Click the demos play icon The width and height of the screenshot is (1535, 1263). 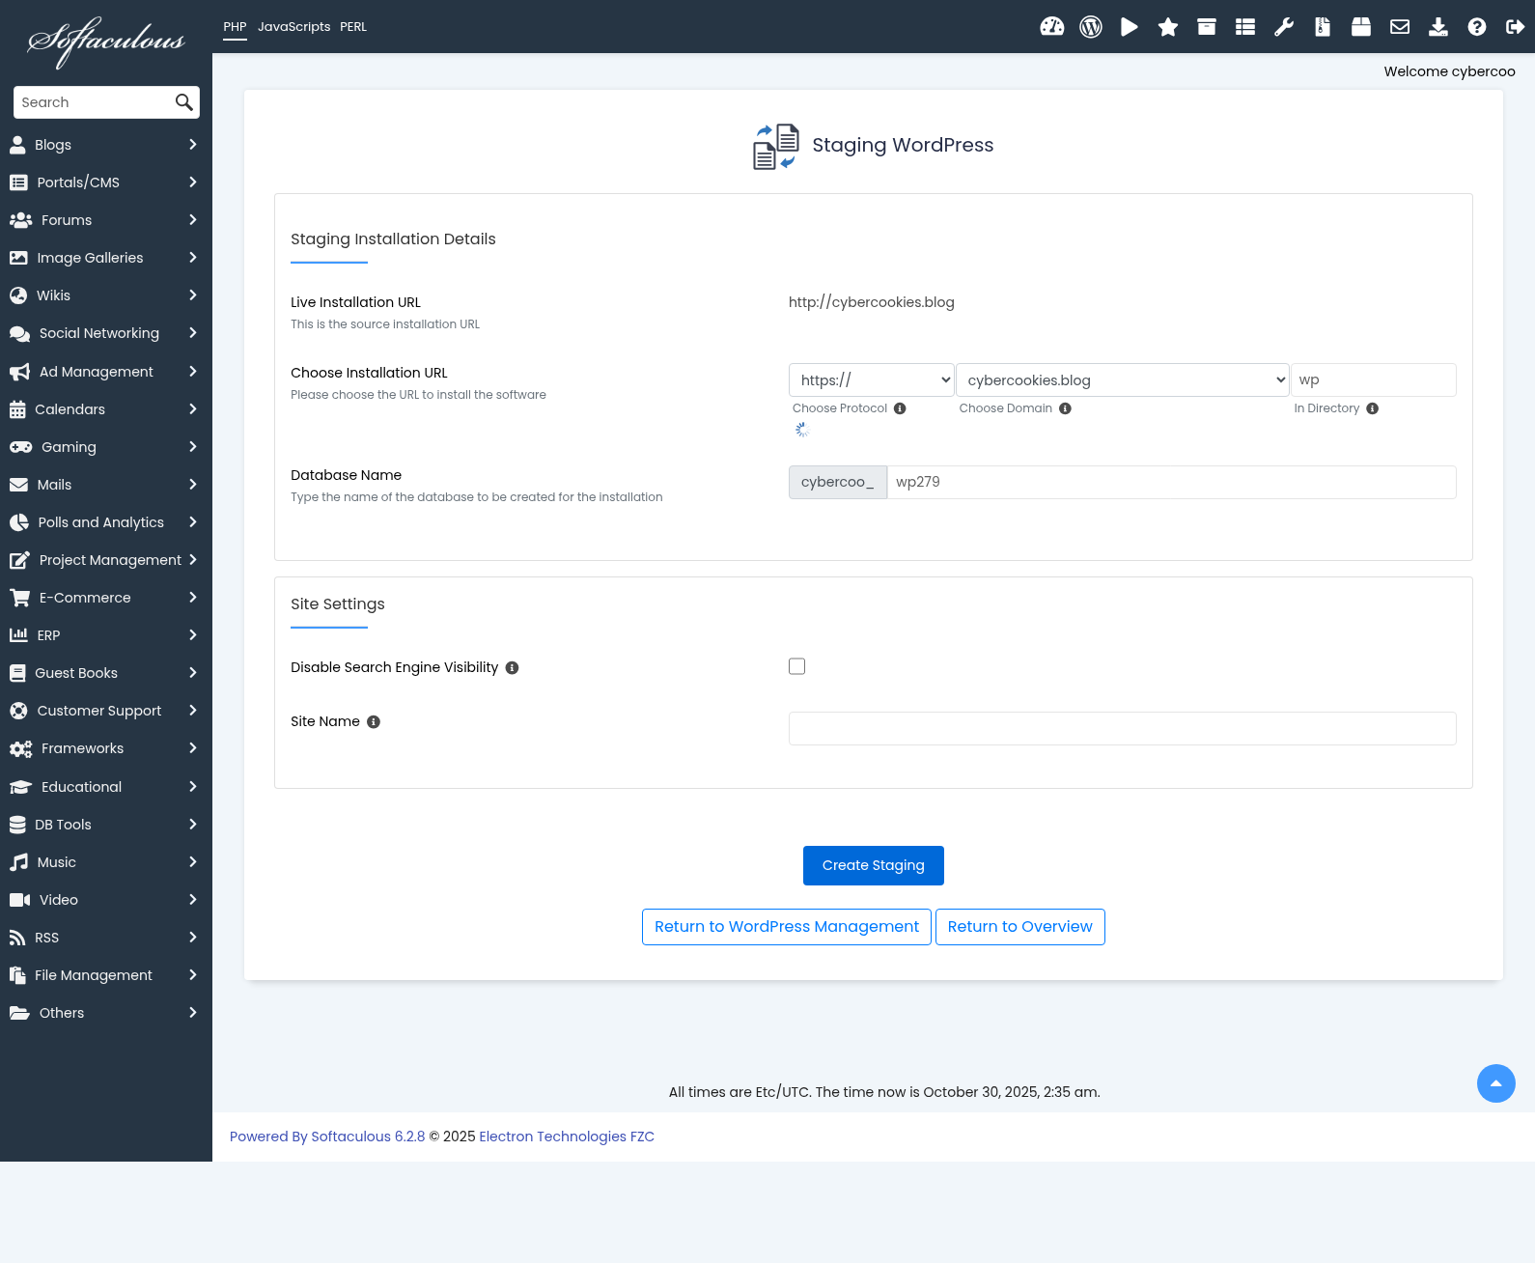pyautogui.click(x=1130, y=27)
